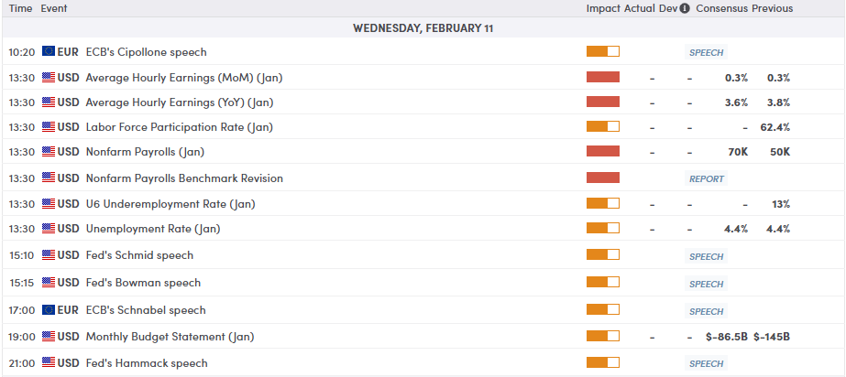This screenshot has height=377, width=846.
Task: Click the US flag beside Fed's Bowman speech
Action: (49, 283)
